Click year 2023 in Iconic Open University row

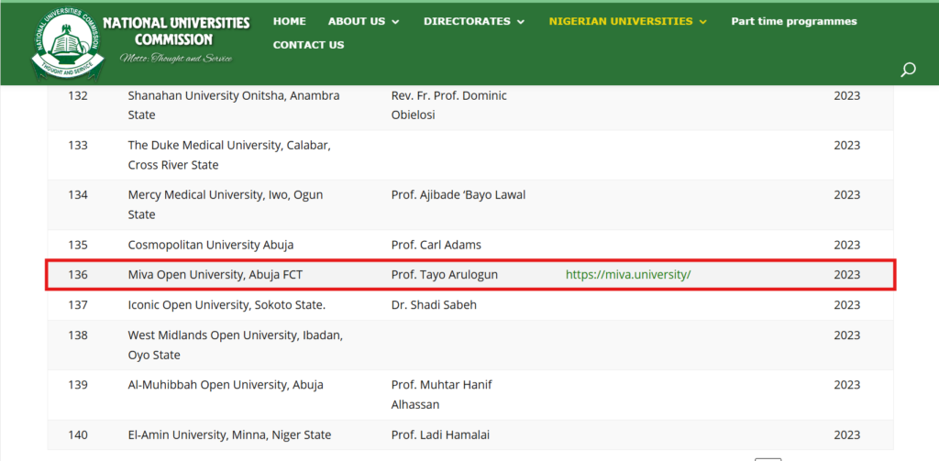coord(846,305)
